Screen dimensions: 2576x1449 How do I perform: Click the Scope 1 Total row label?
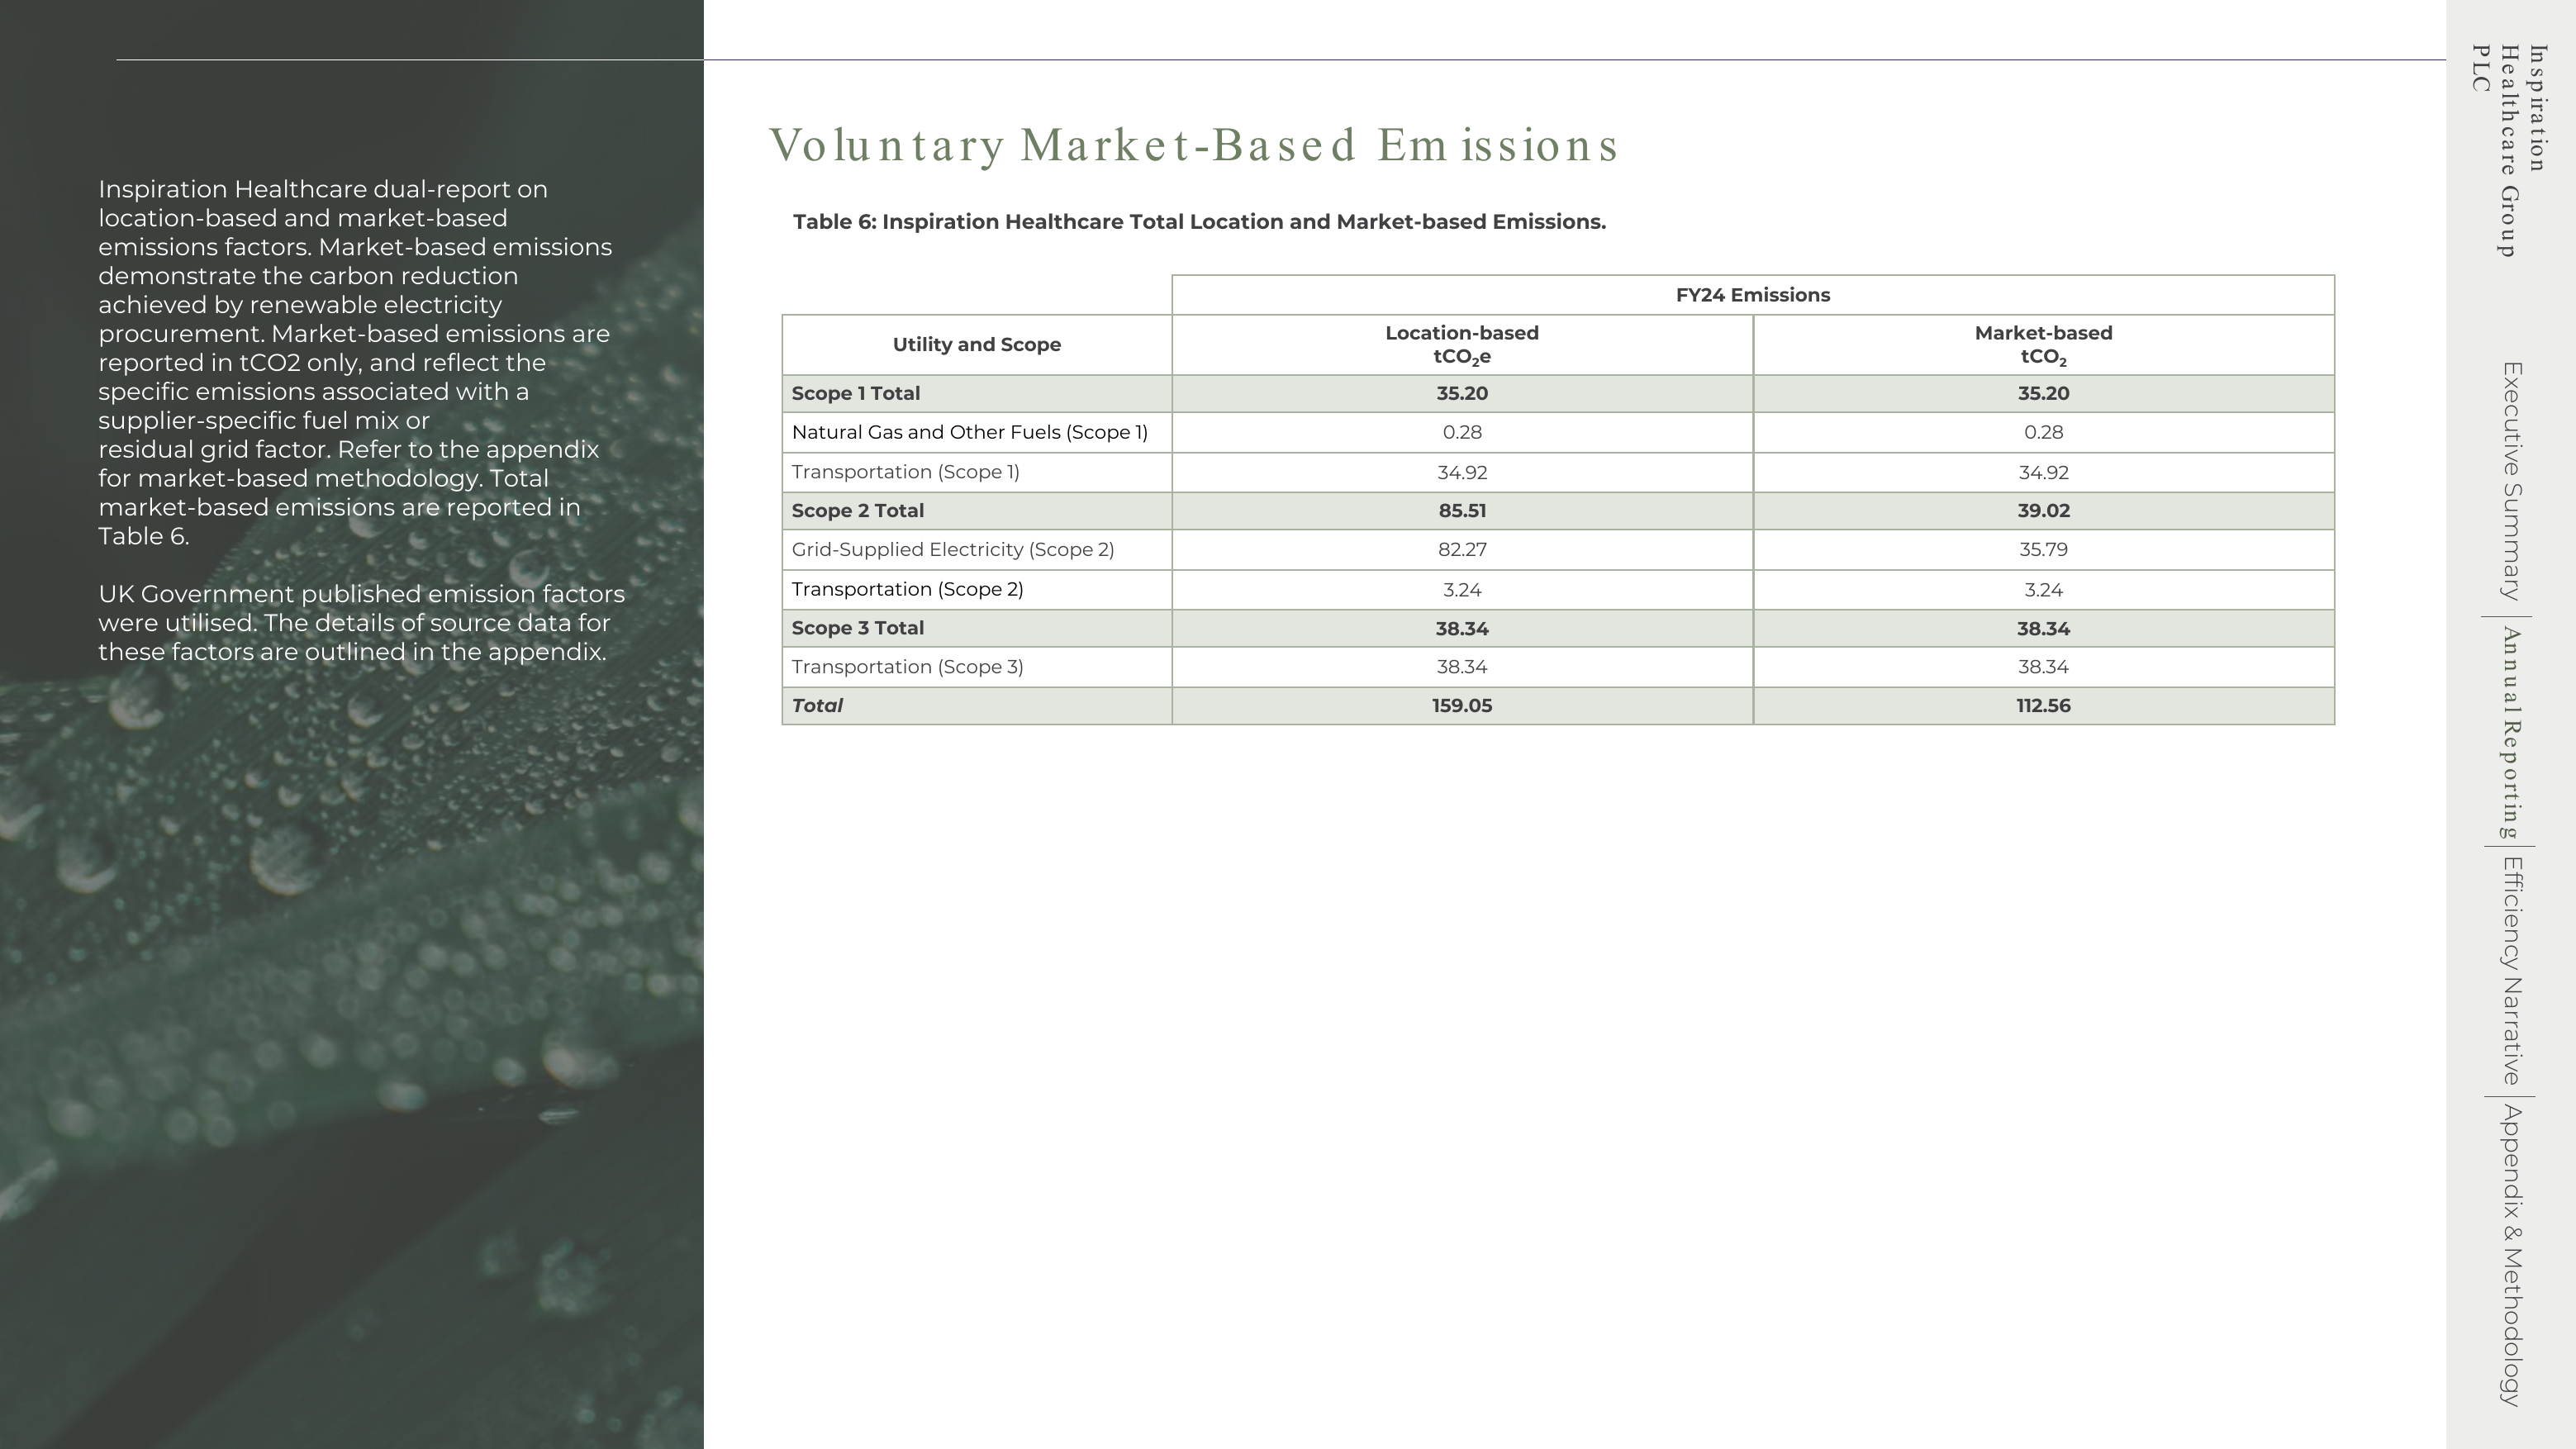click(x=855, y=394)
